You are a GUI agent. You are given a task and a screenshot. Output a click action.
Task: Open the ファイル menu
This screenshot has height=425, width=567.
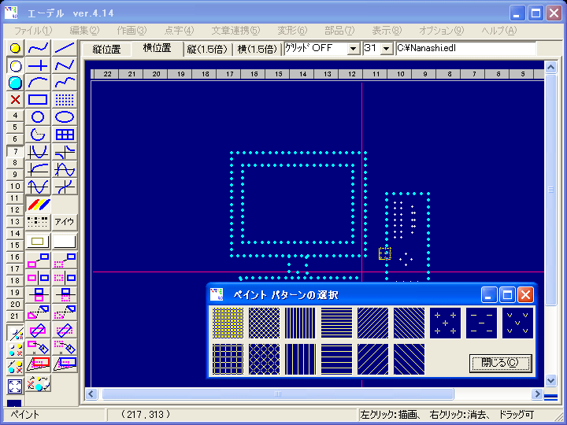tap(33, 31)
